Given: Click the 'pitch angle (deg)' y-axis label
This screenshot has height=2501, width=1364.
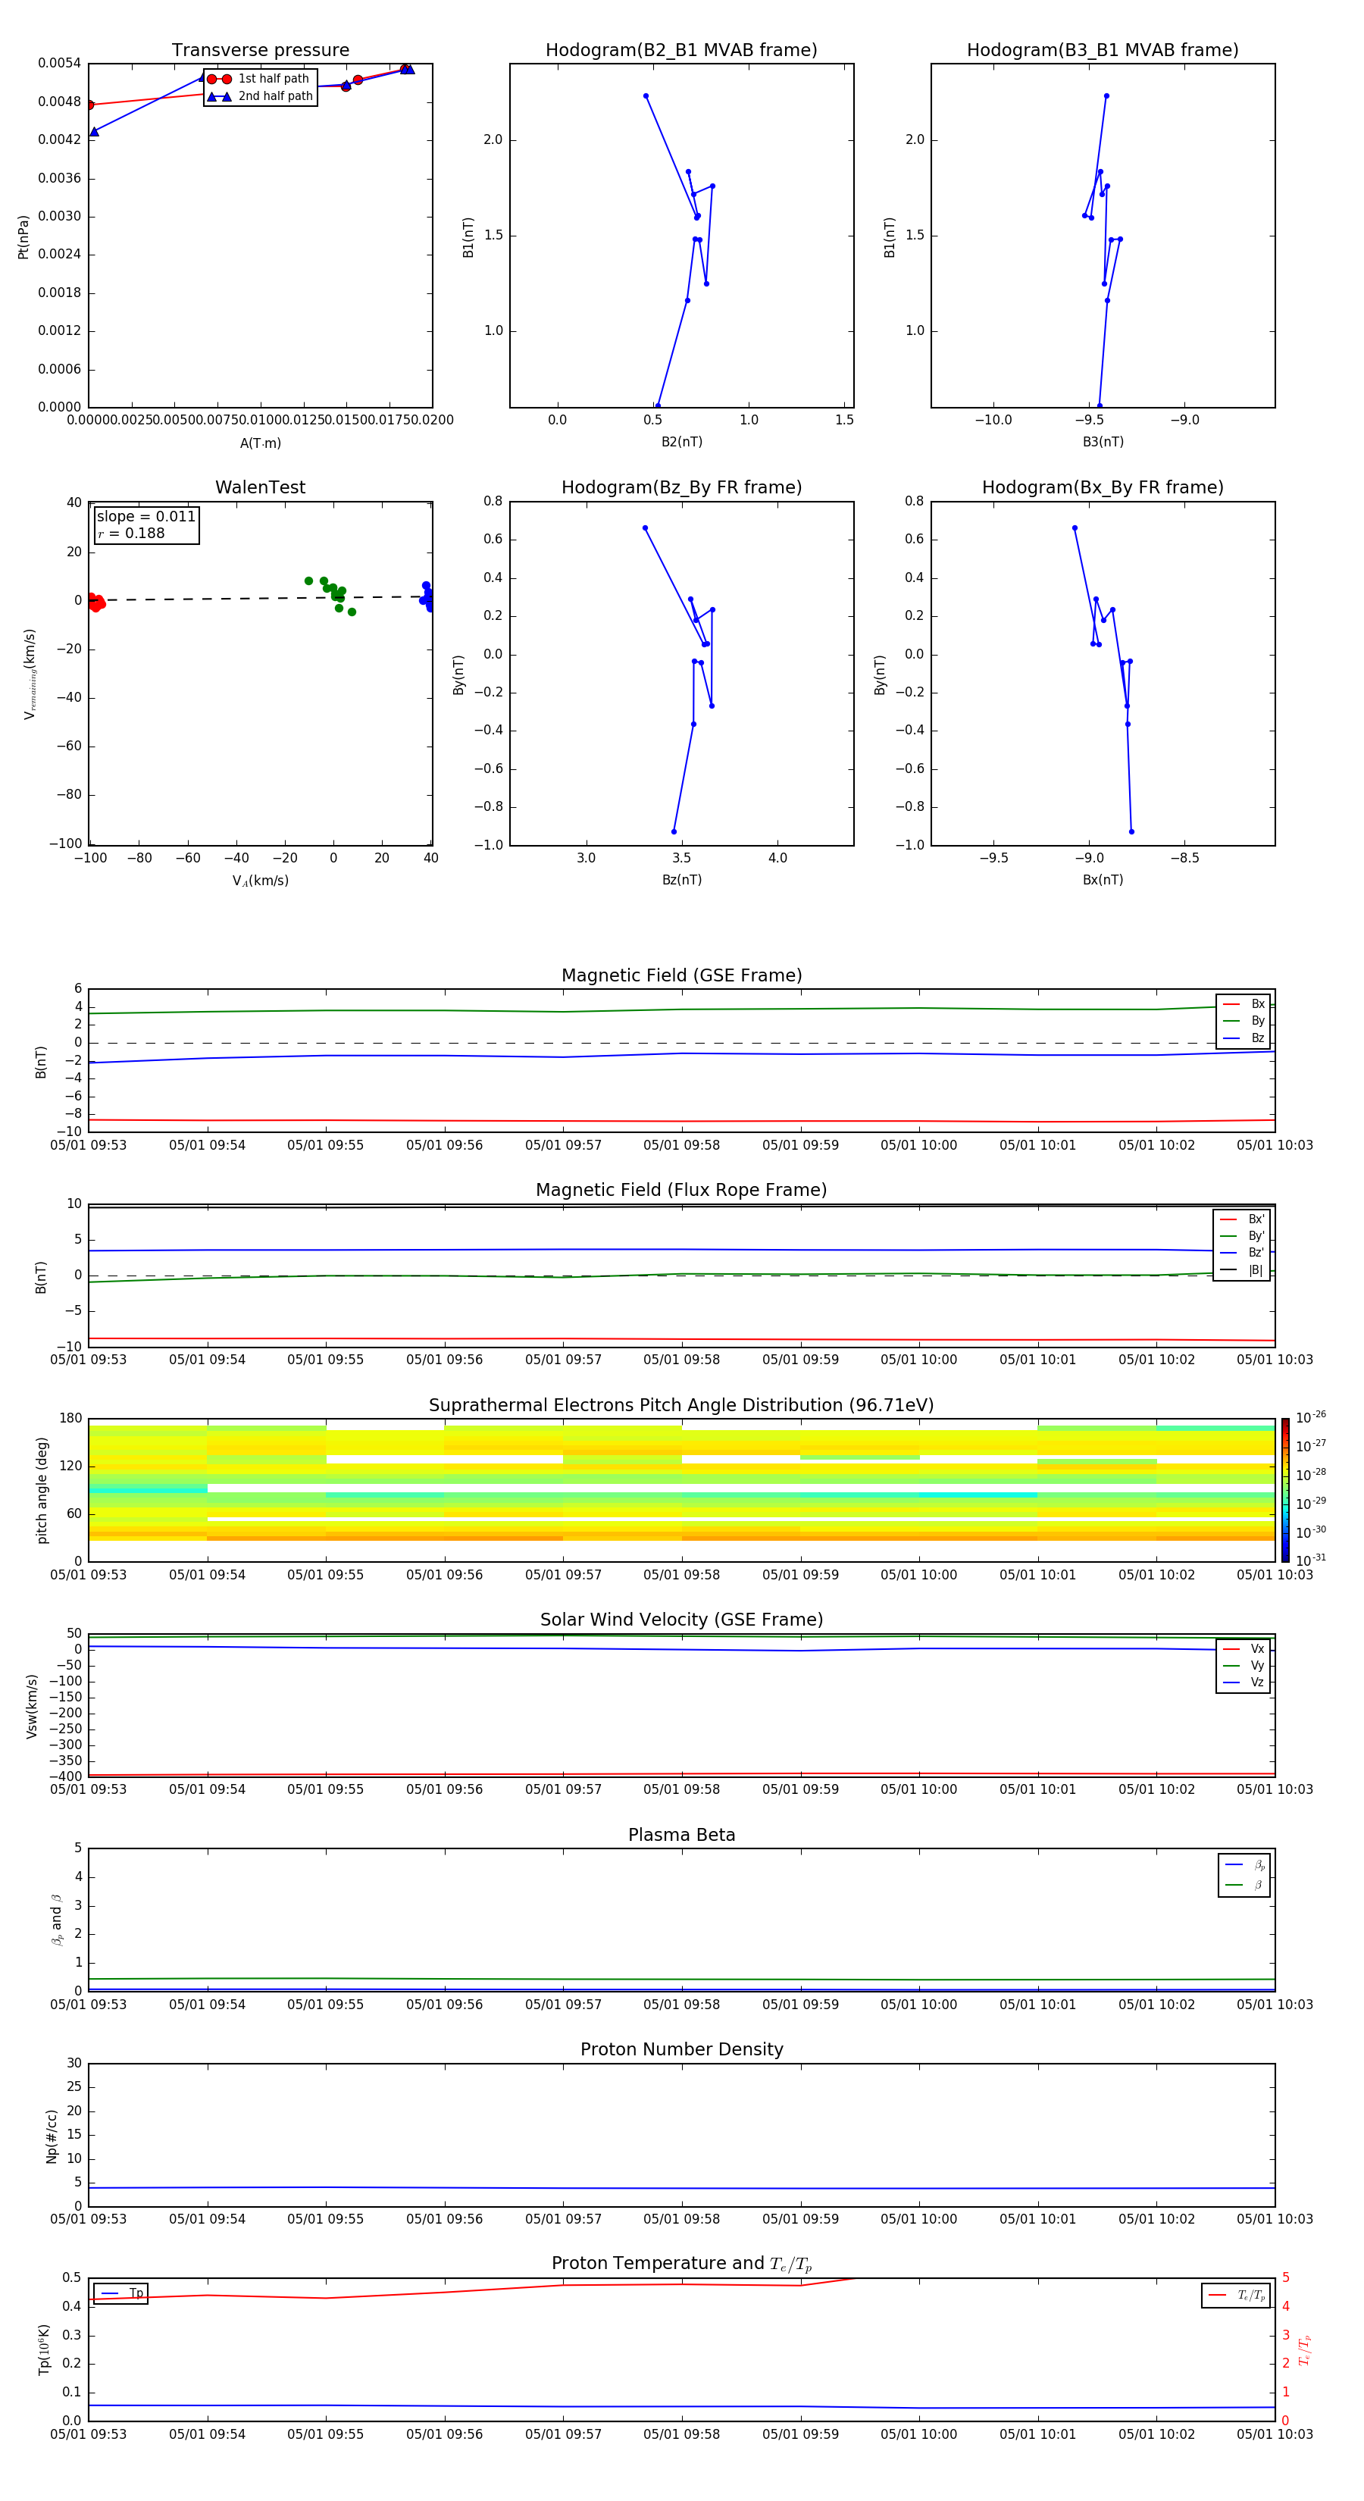Looking at the screenshot, I should pyautogui.click(x=42, y=1490).
